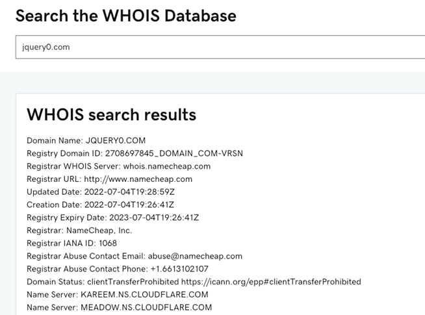
Task: Click MEADOW.NS.CLOUDFLARE.COM name server
Action: point(146,307)
